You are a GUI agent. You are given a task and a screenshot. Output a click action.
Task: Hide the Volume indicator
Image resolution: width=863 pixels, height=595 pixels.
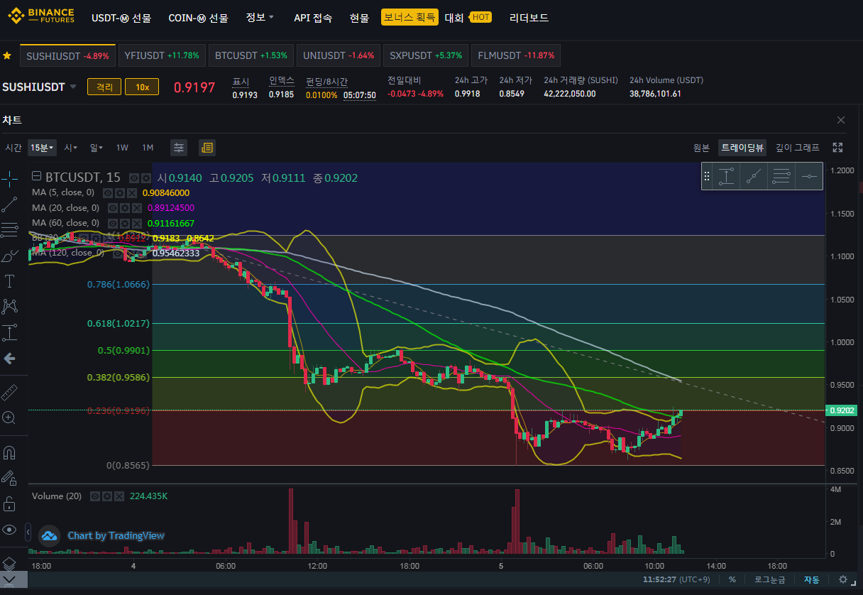(95, 496)
